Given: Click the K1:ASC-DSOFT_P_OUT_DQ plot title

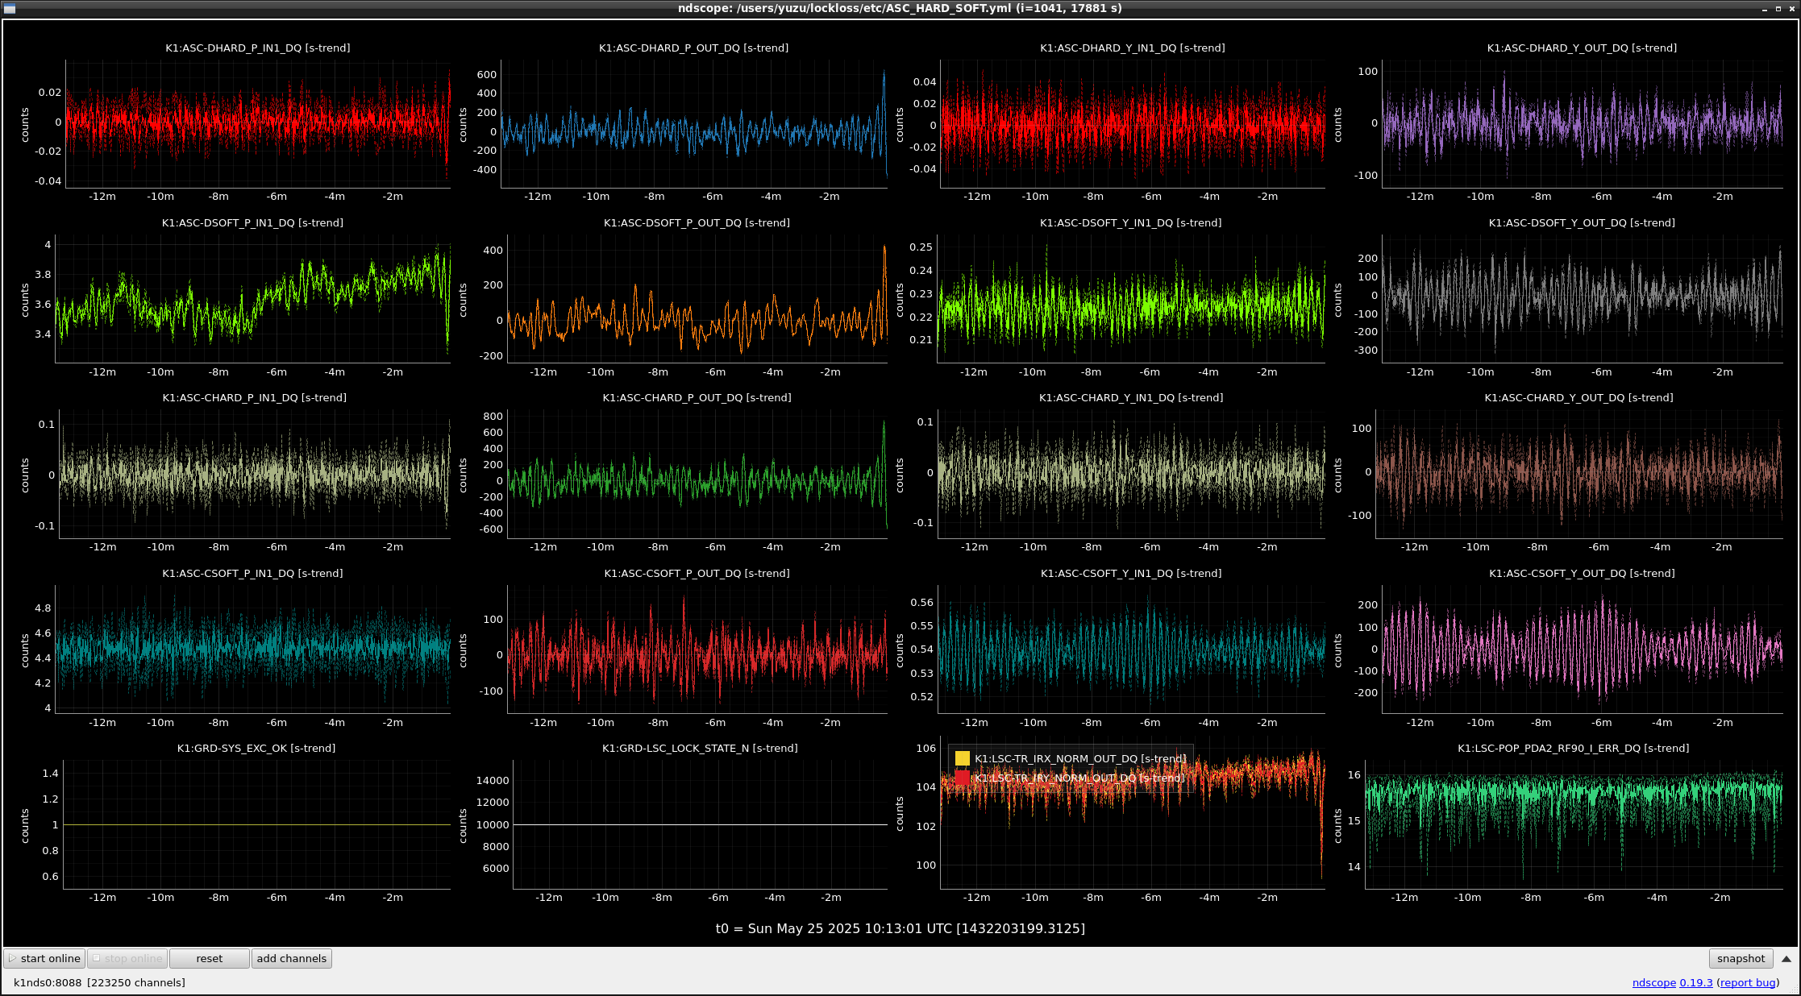Looking at the screenshot, I should [x=697, y=223].
